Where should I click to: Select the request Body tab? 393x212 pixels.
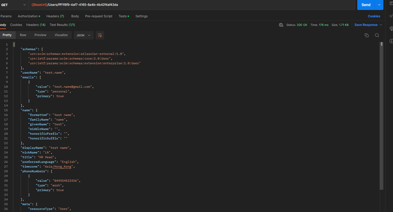pos(75,16)
